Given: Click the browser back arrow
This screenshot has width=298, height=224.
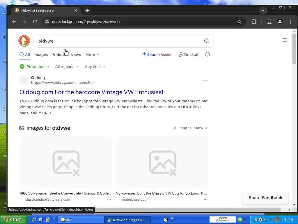Looking at the screenshot, I should tap(14, 22).
